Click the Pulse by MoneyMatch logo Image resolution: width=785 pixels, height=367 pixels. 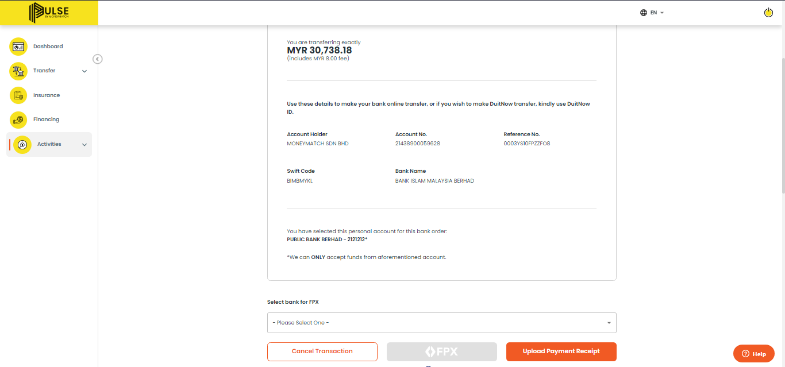point(49,13)
